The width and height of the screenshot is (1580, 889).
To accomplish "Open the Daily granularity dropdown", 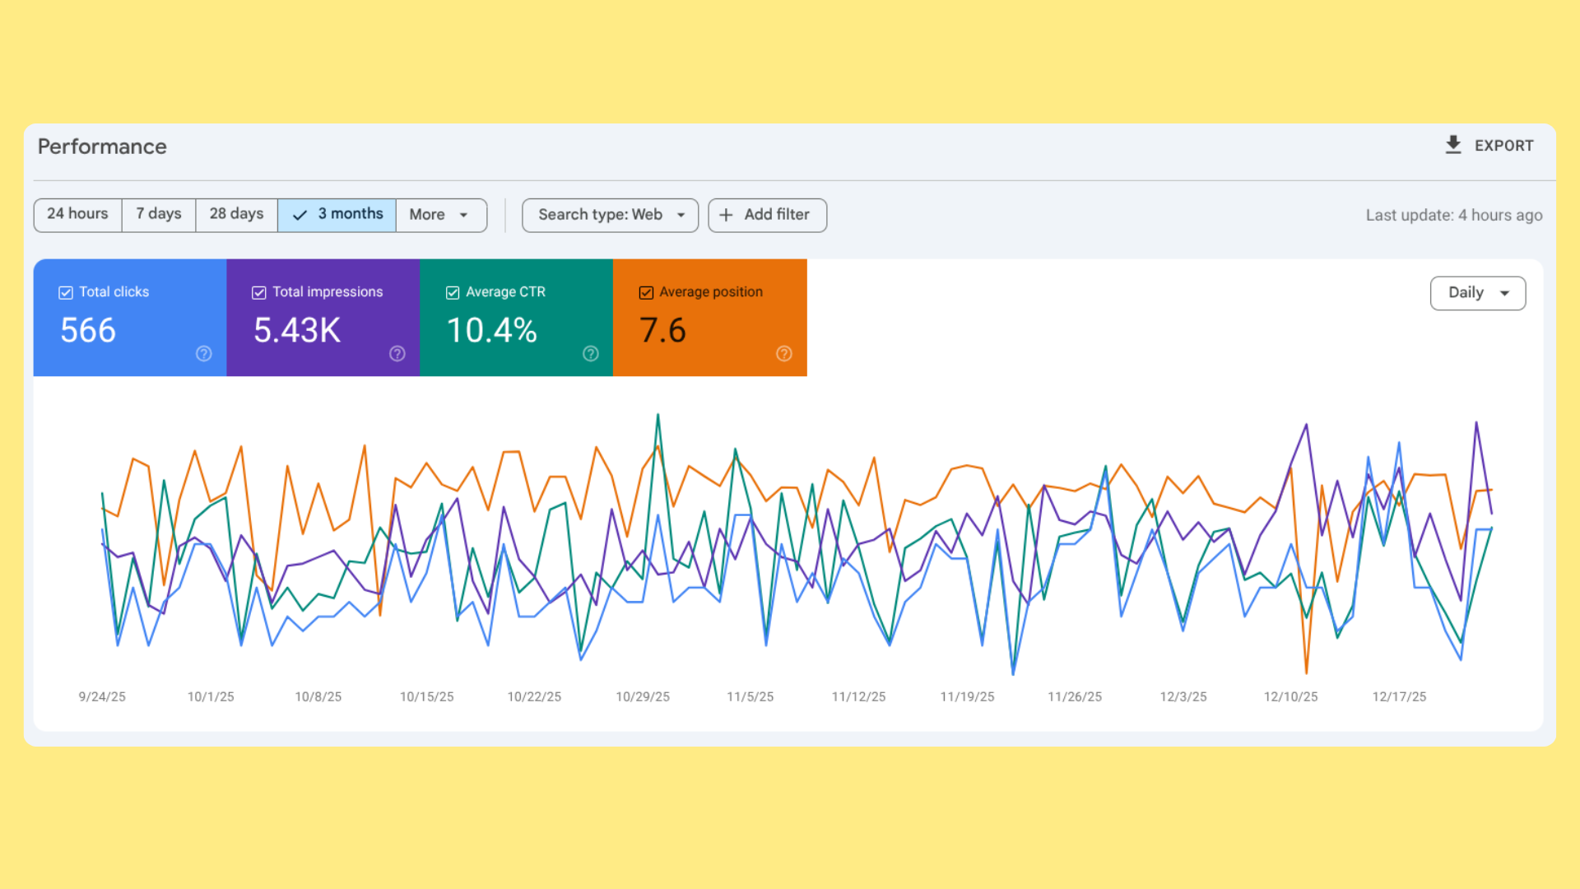I will coord(1477,293).
